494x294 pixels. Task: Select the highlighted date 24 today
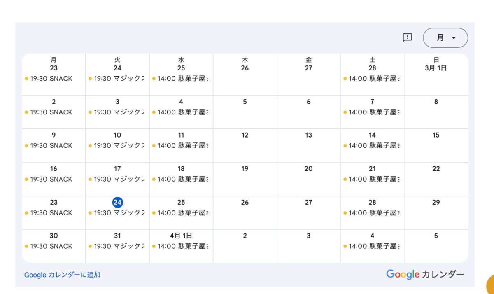click(117, 202)
